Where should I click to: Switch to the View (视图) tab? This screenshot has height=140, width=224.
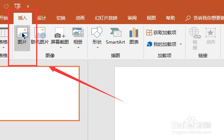click(151, 18)
